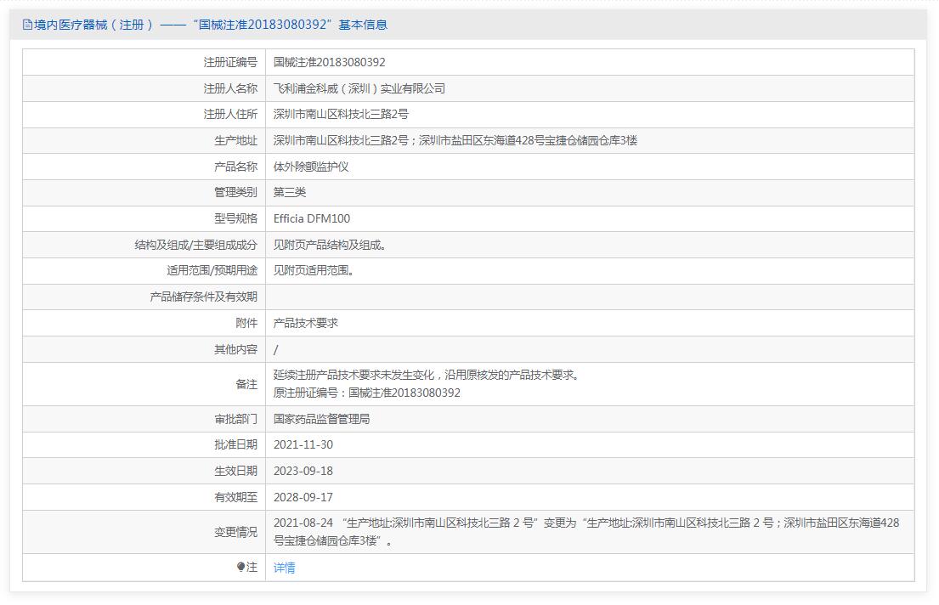Click the 生产地址 label
939x605 pixels.
(x=235, y=140)
